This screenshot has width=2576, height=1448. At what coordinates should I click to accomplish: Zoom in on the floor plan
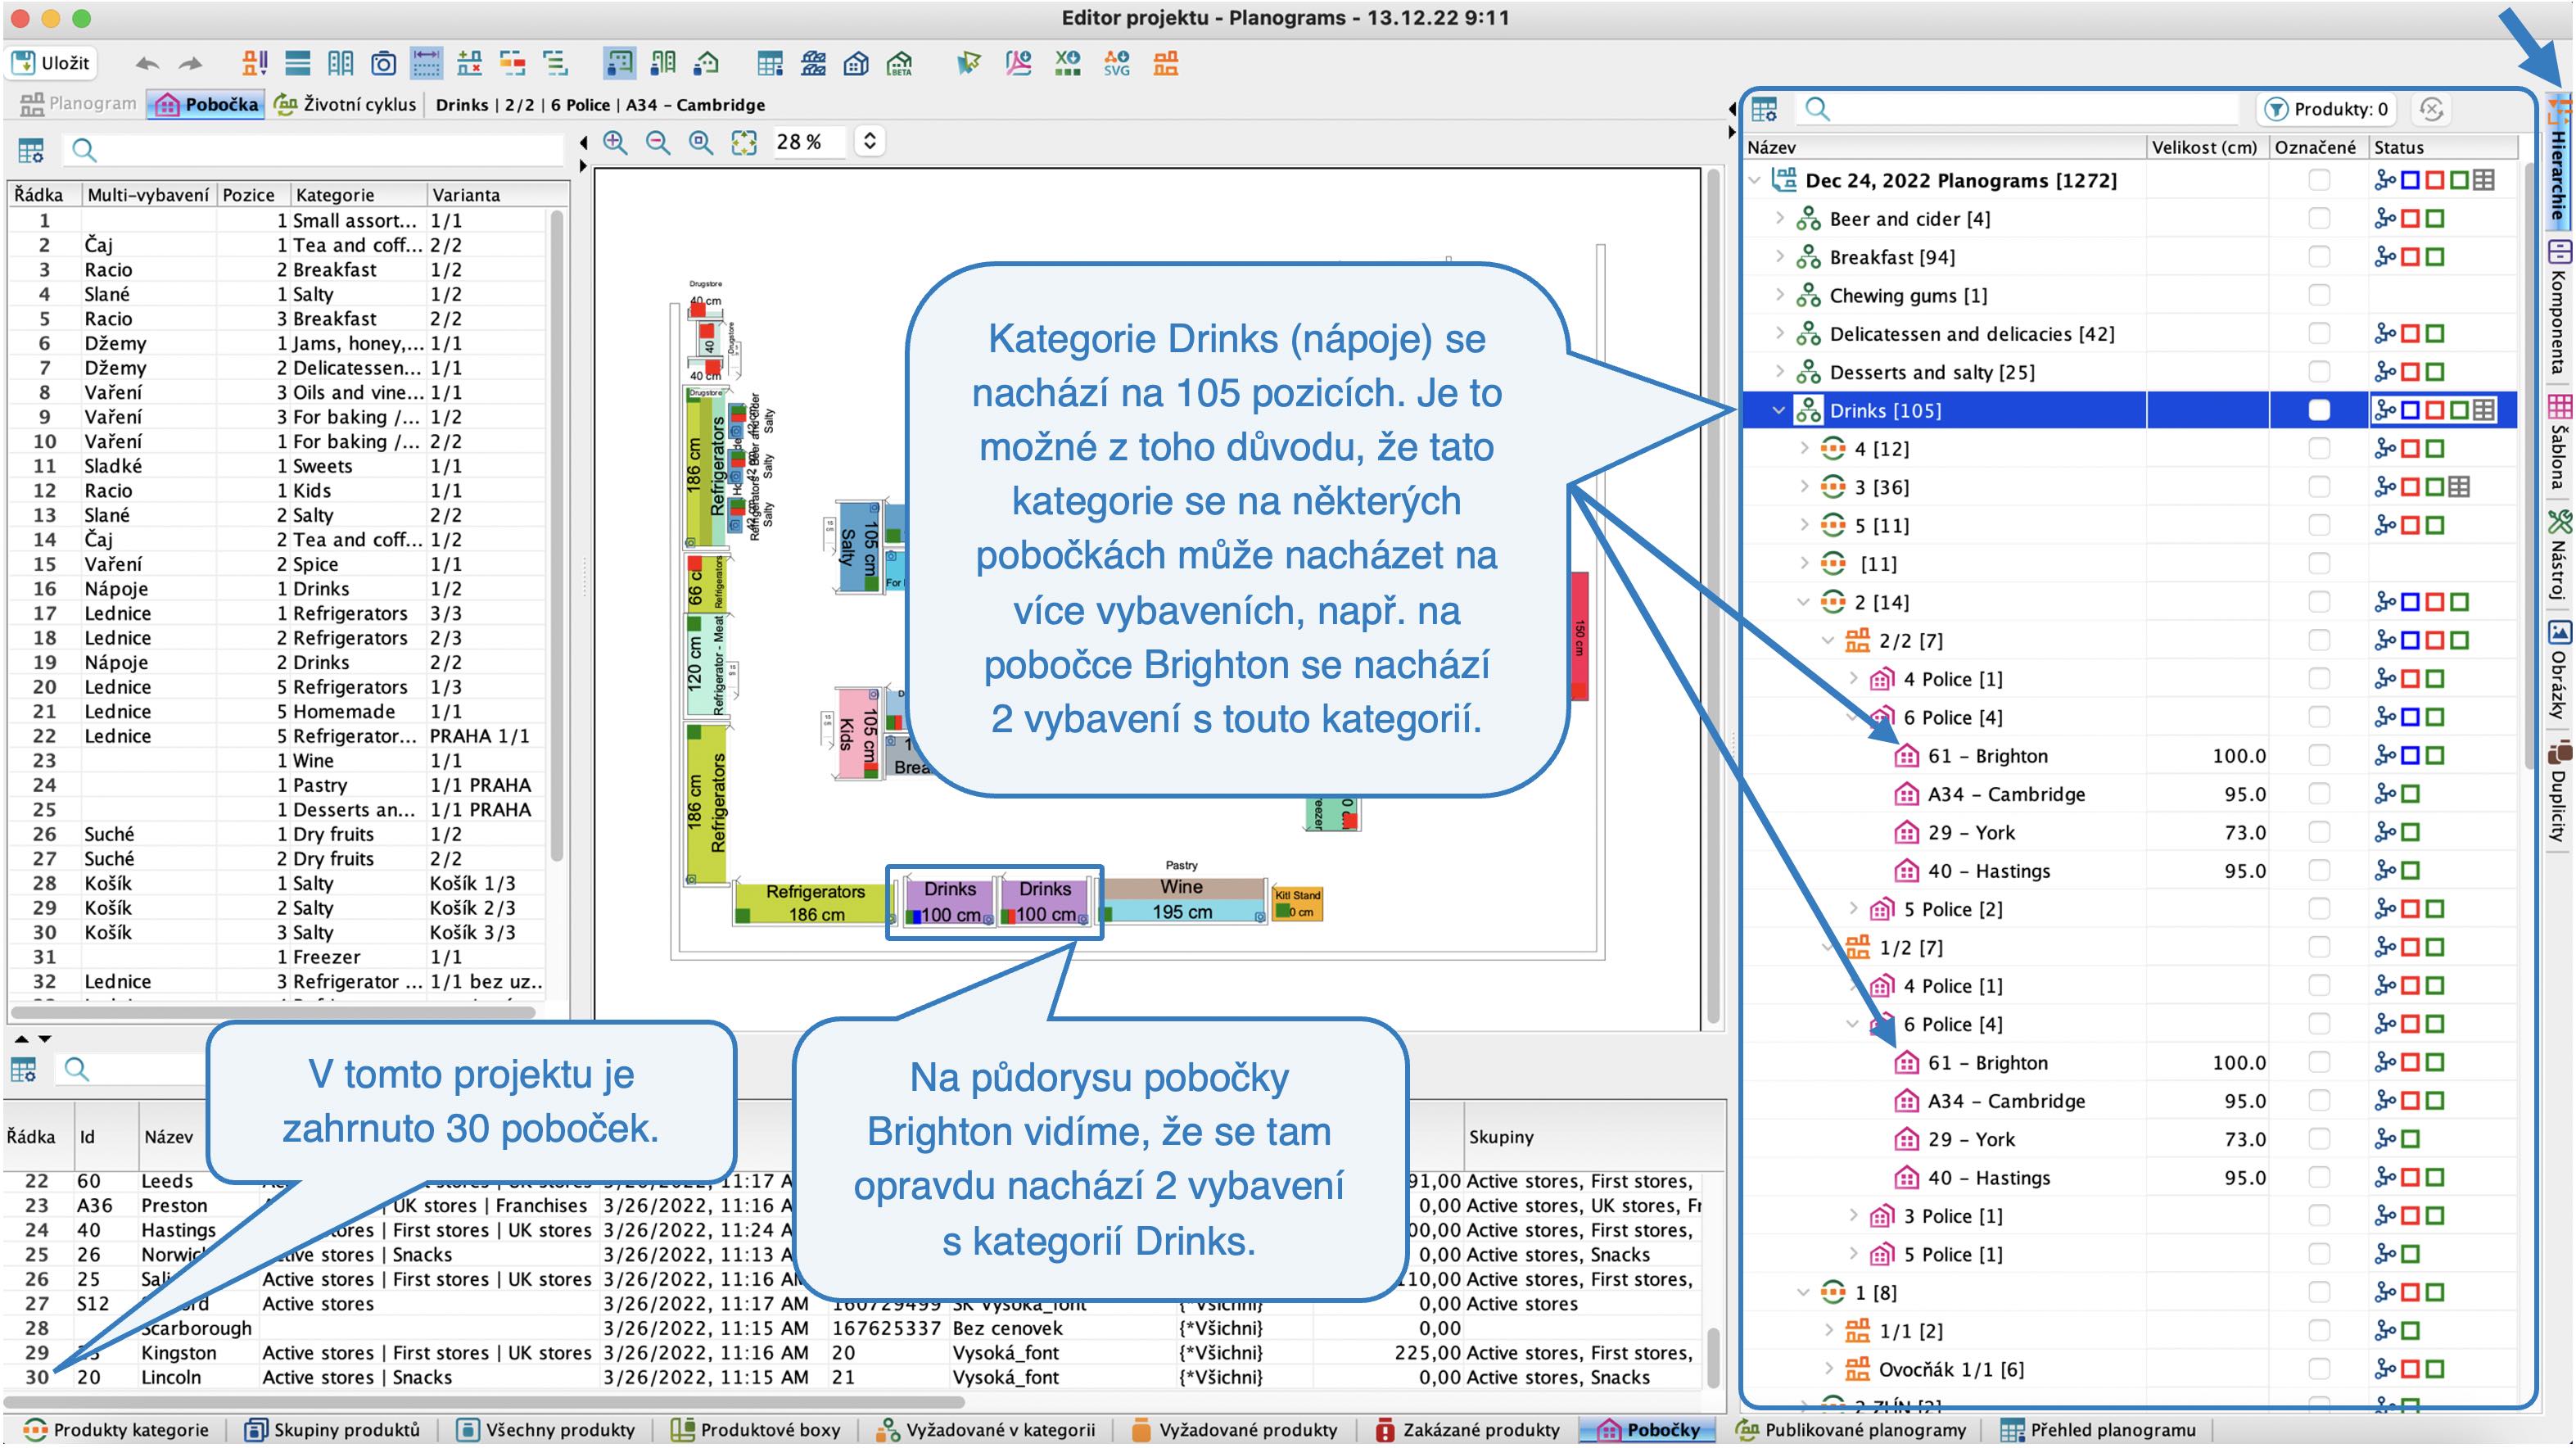615,143
